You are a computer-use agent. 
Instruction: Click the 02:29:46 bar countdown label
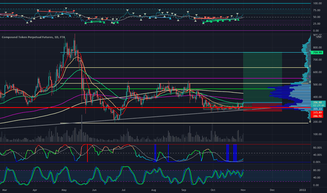click(x=319, y=106)
